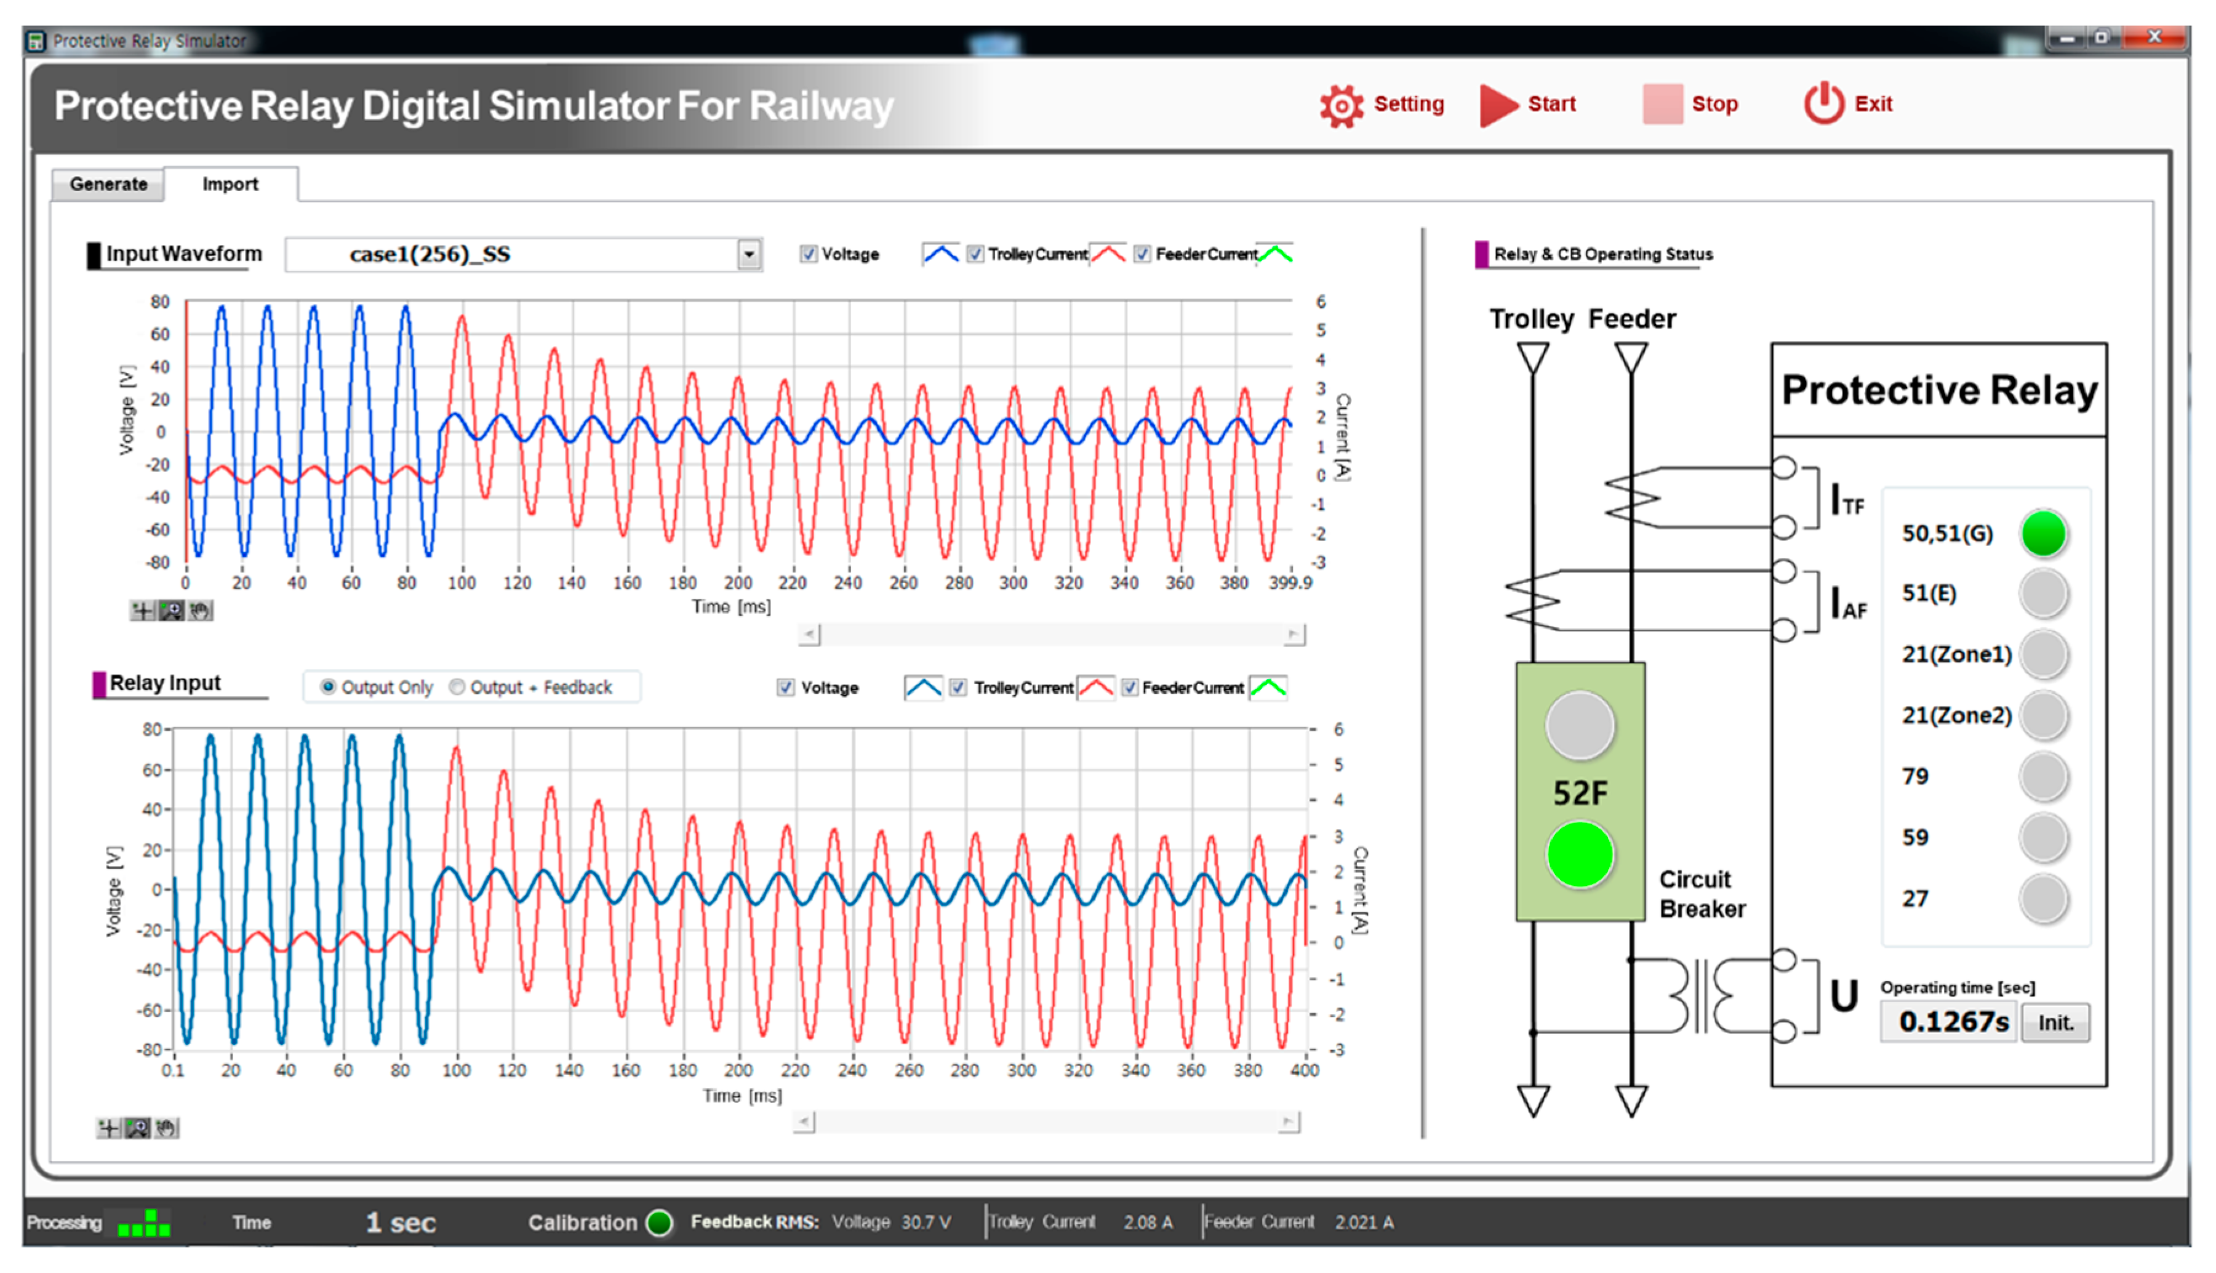Open the Setting gear icon
This screenshot has width=2216, height=1273.
[1340, 106]
